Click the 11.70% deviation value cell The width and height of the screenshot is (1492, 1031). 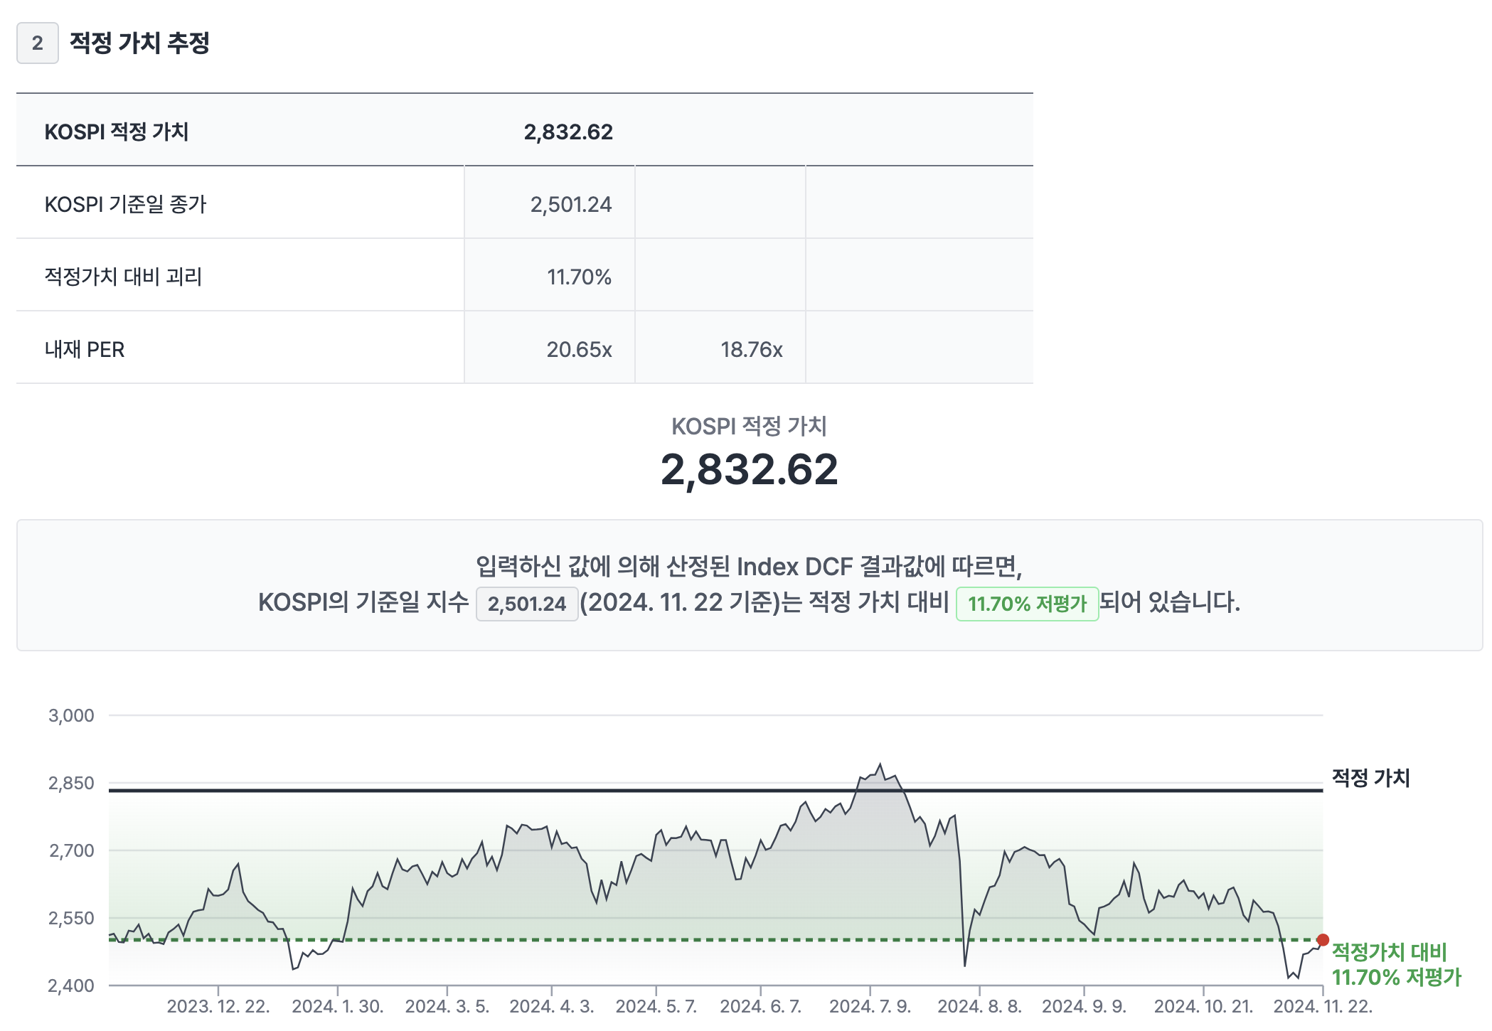pos(579,277)
